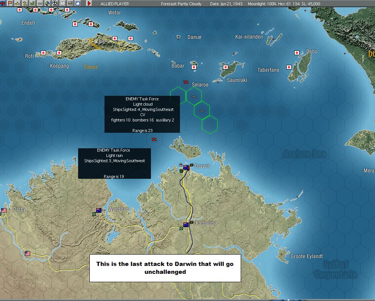Select the Japanese flag base at Babar

(x=194, y=67)
